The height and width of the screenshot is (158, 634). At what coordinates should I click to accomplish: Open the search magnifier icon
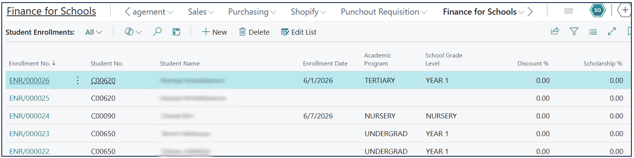(x=157, y=32)
